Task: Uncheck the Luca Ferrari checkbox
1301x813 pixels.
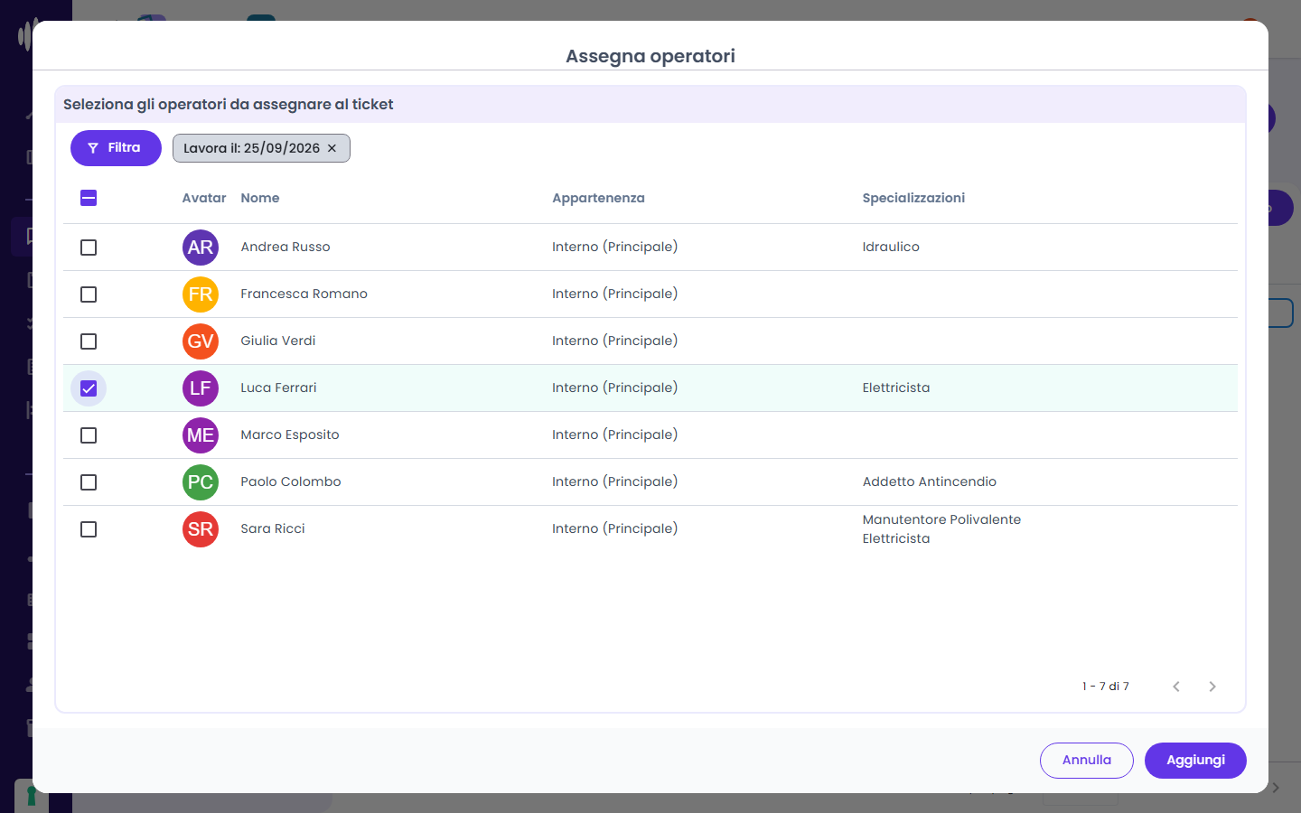Action: pyautogui.click(x=89, y=388)
